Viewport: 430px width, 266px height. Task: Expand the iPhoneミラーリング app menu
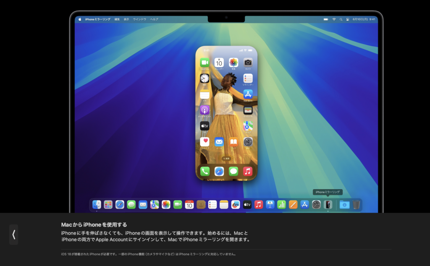97,19
